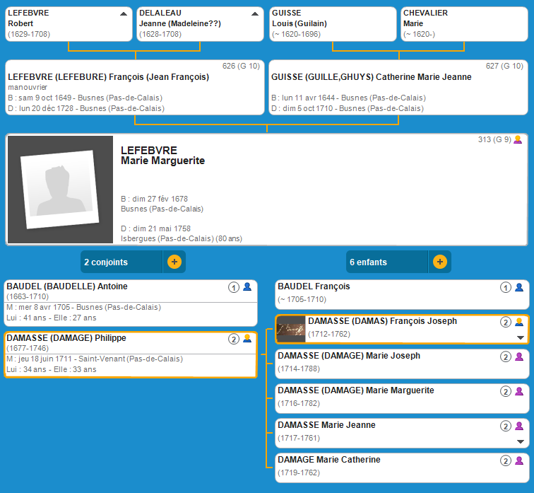The width and height of the screenshot is (534, 493).
Task: Expand ancestors above Jeanne Delaleau
Action: click(x=255, y=13)
